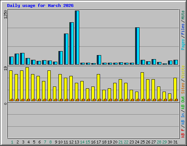Click green day label 15
The height and width of the screenshot is (146, 187).
coord(88,142)
